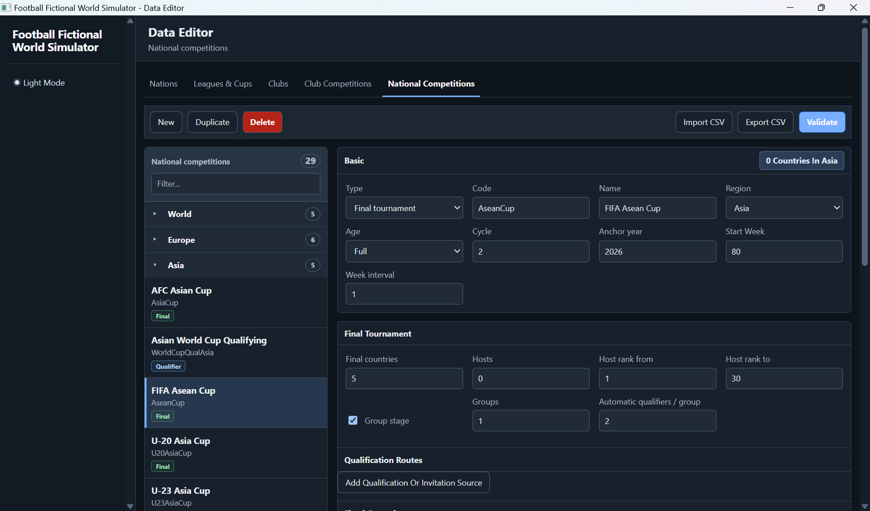Duplicate the selected competition
The height and width of the screenshot is (511, 870).
[x=212, y=122]
